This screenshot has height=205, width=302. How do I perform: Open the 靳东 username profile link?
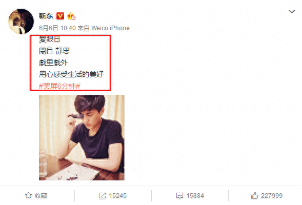point(46,16)
